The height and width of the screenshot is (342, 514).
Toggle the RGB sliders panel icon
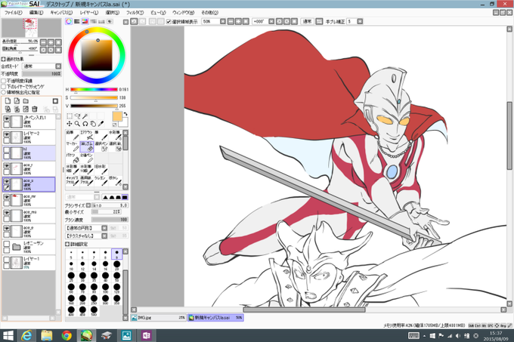pos(76,21)
